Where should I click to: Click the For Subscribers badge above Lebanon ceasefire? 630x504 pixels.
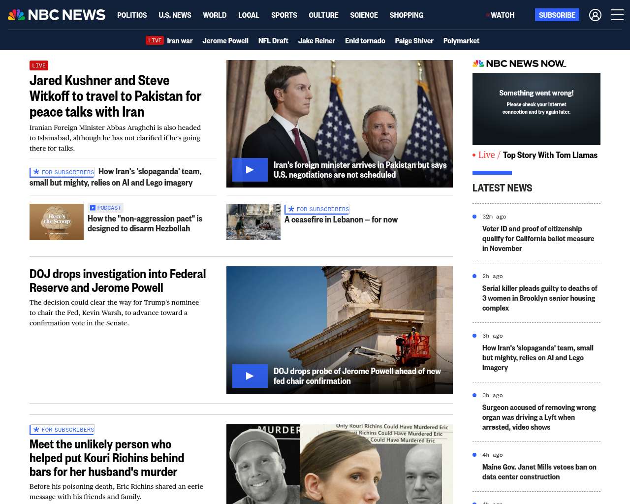coord(317,209)
